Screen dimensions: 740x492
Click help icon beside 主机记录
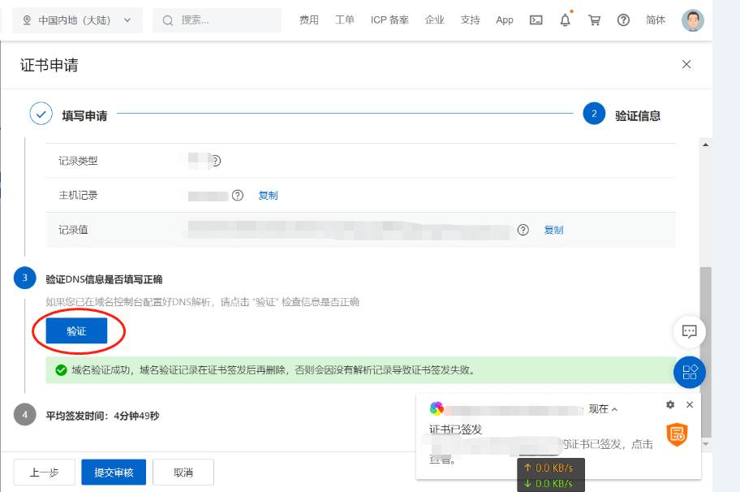click(238, 196)
